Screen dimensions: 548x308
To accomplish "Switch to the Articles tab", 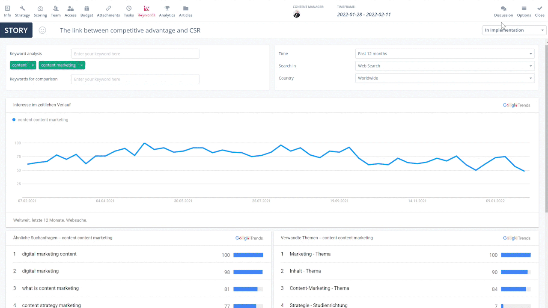I will point(185,11).
